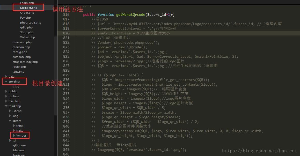This screenshot has width=300, height=156.
Task: Open qrlib.php file
Action: [26, 27]
